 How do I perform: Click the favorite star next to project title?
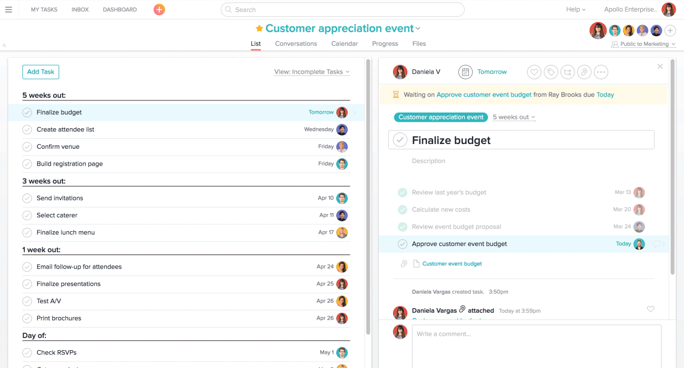point(259,28)
